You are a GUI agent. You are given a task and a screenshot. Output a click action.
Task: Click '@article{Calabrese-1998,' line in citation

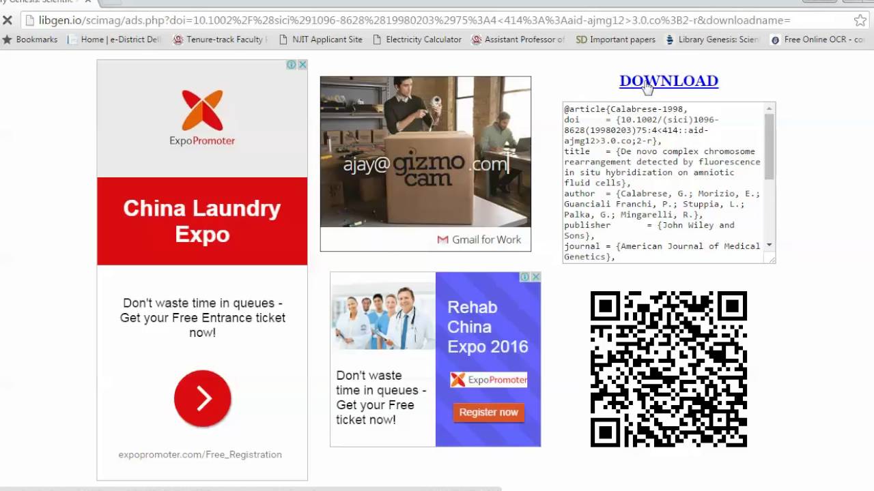[625, 109]
